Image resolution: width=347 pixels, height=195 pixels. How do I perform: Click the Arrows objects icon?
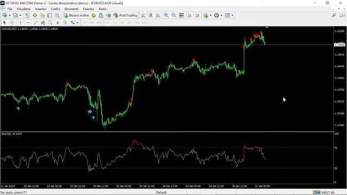[x=73, y=23]
